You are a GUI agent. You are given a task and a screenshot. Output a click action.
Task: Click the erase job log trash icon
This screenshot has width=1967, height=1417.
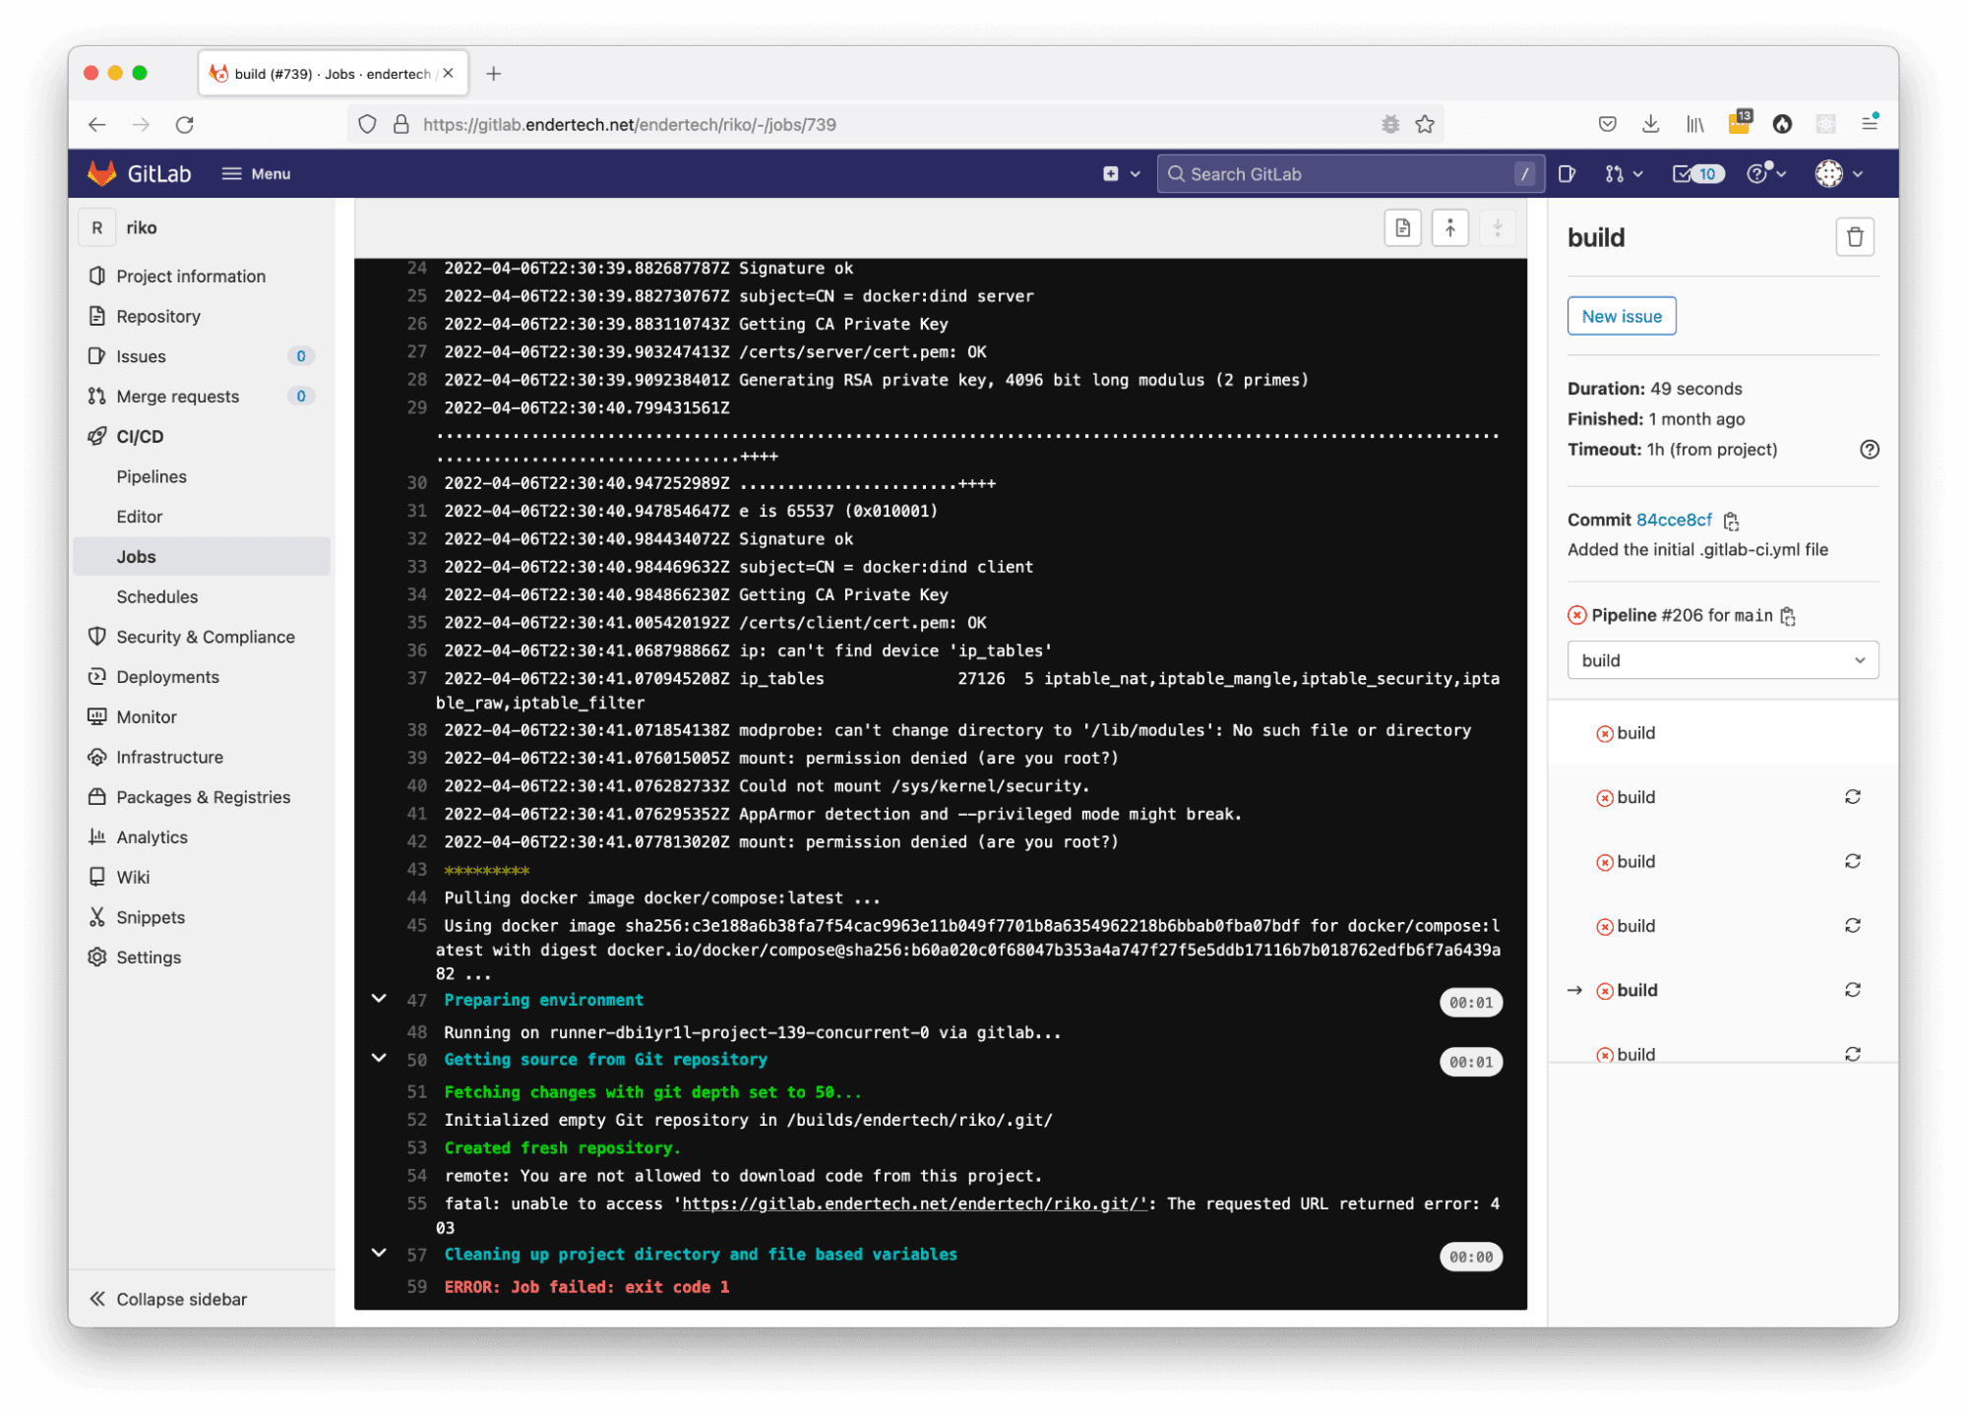[1854, 237]
